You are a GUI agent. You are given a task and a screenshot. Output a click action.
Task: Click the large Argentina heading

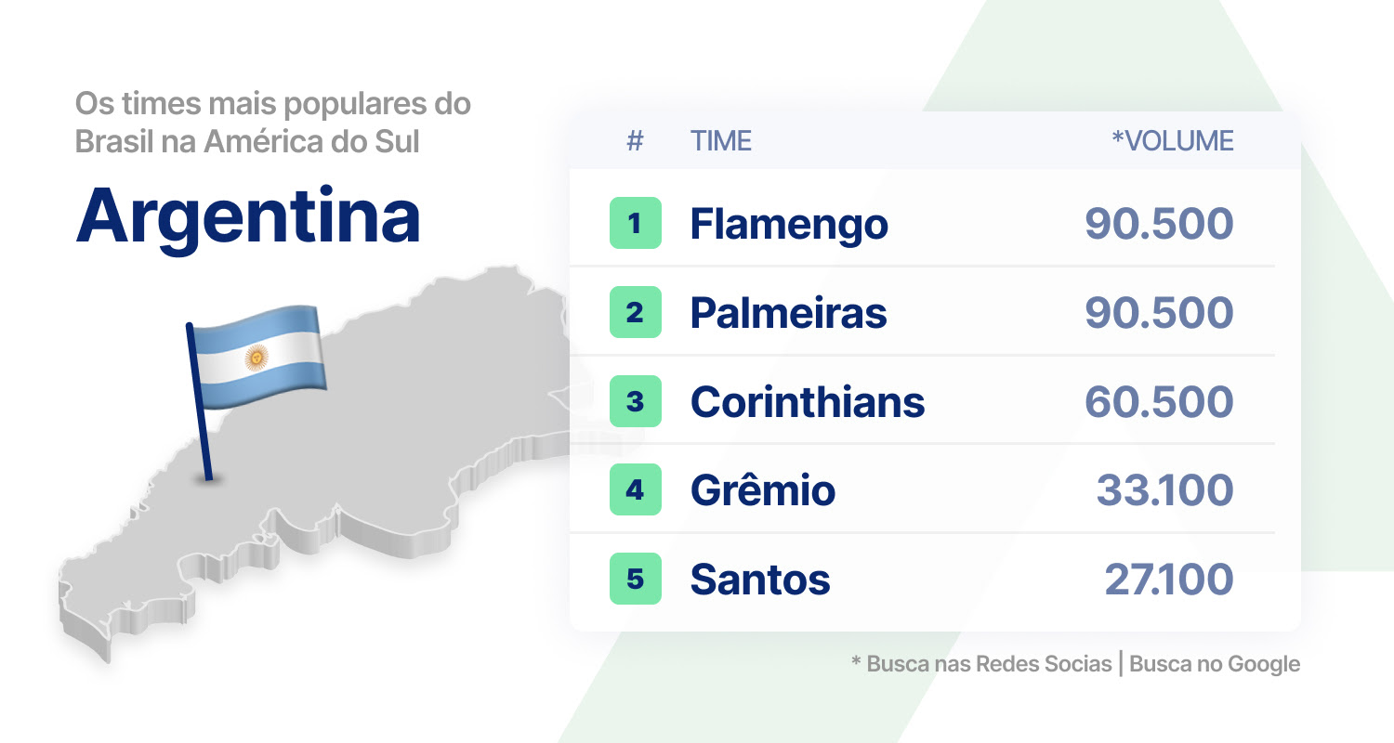tap(248, 215)
